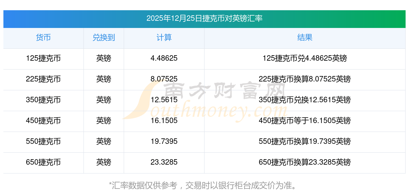
Task: Click 英镑 in the 650捷克币 row
Action: coord(104,162)
